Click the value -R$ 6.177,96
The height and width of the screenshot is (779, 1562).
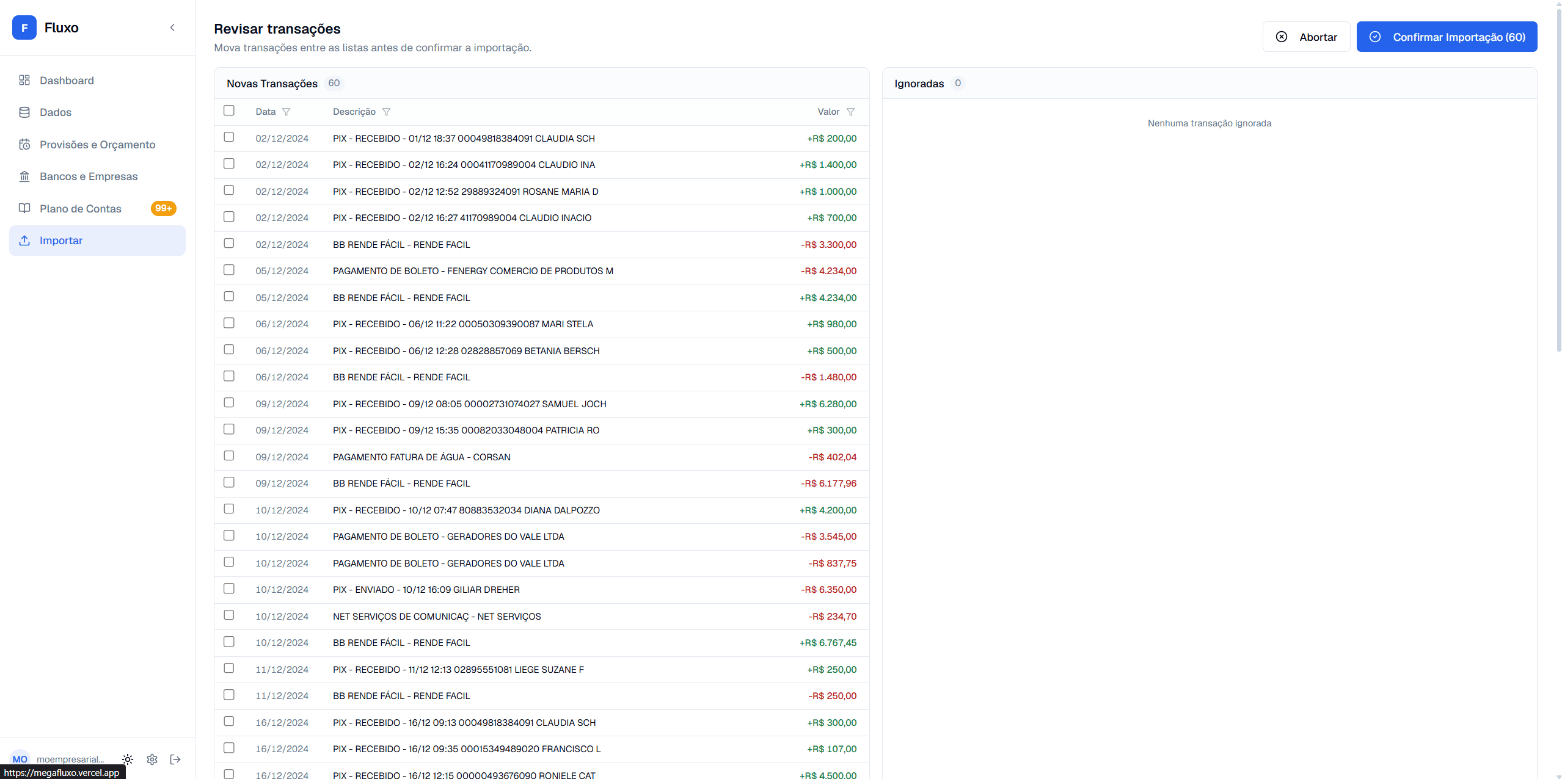pyautogui.click(x=828, y=484)
